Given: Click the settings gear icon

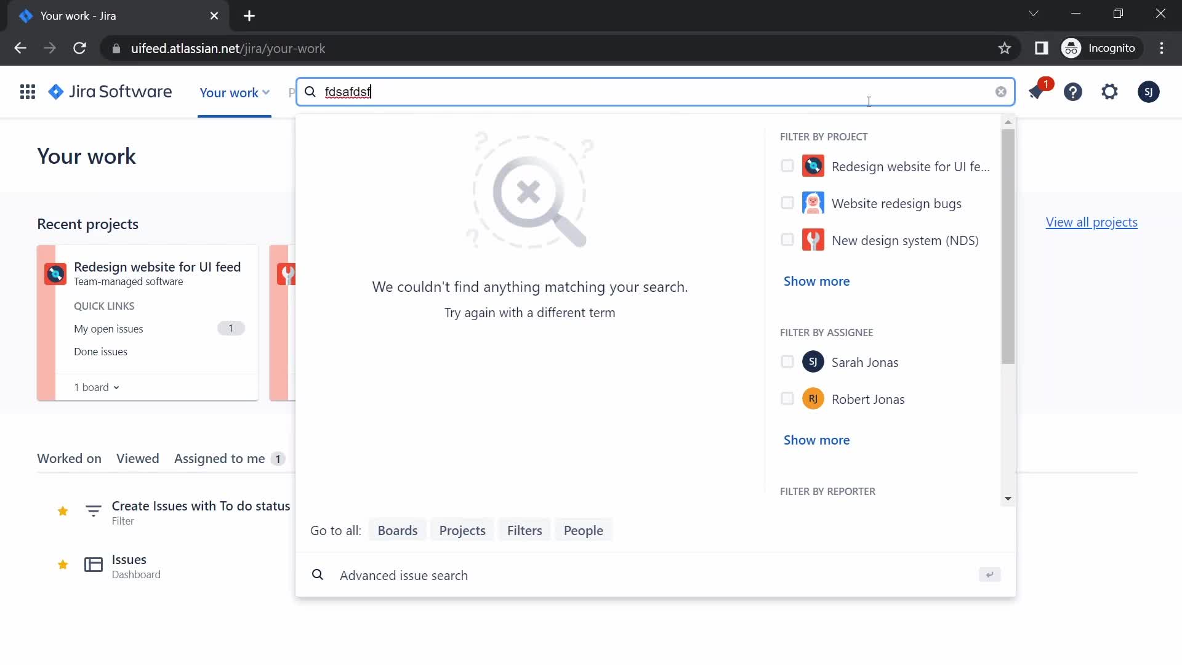Looking at the screenshot, I should [x=1111, y=91].
